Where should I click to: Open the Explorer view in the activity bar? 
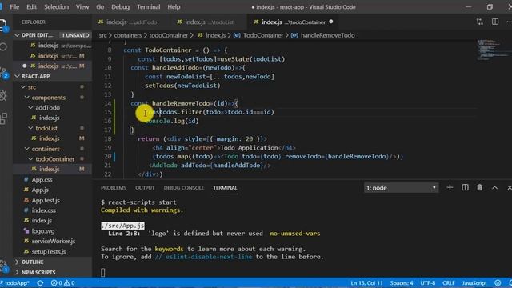point(2,24)
